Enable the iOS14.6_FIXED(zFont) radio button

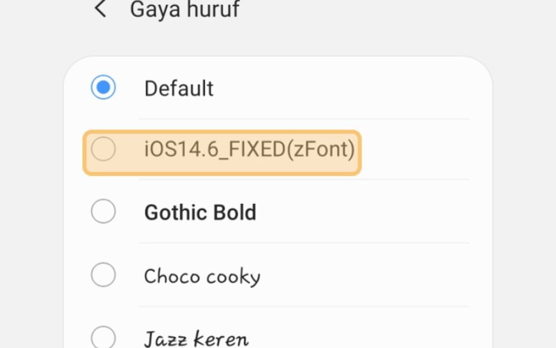click(x=103, y=149)
